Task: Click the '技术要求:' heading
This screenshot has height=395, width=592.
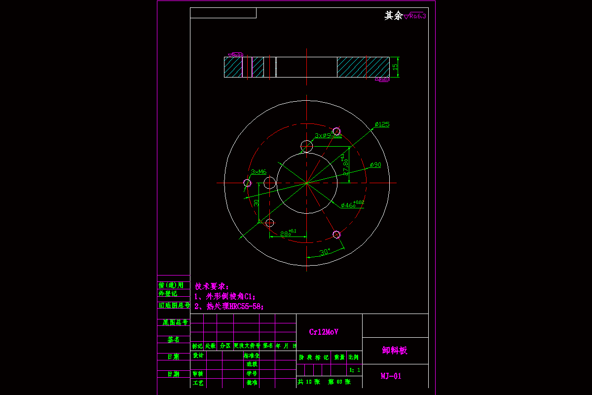Action: pyautogui.click(x=212, y=286)
